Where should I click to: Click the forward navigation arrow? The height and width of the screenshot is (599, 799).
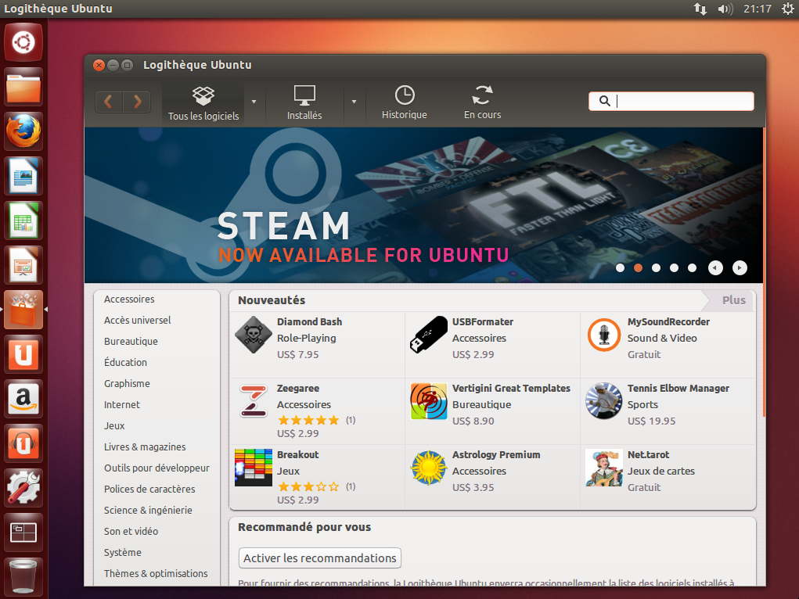tap(137, 102)
